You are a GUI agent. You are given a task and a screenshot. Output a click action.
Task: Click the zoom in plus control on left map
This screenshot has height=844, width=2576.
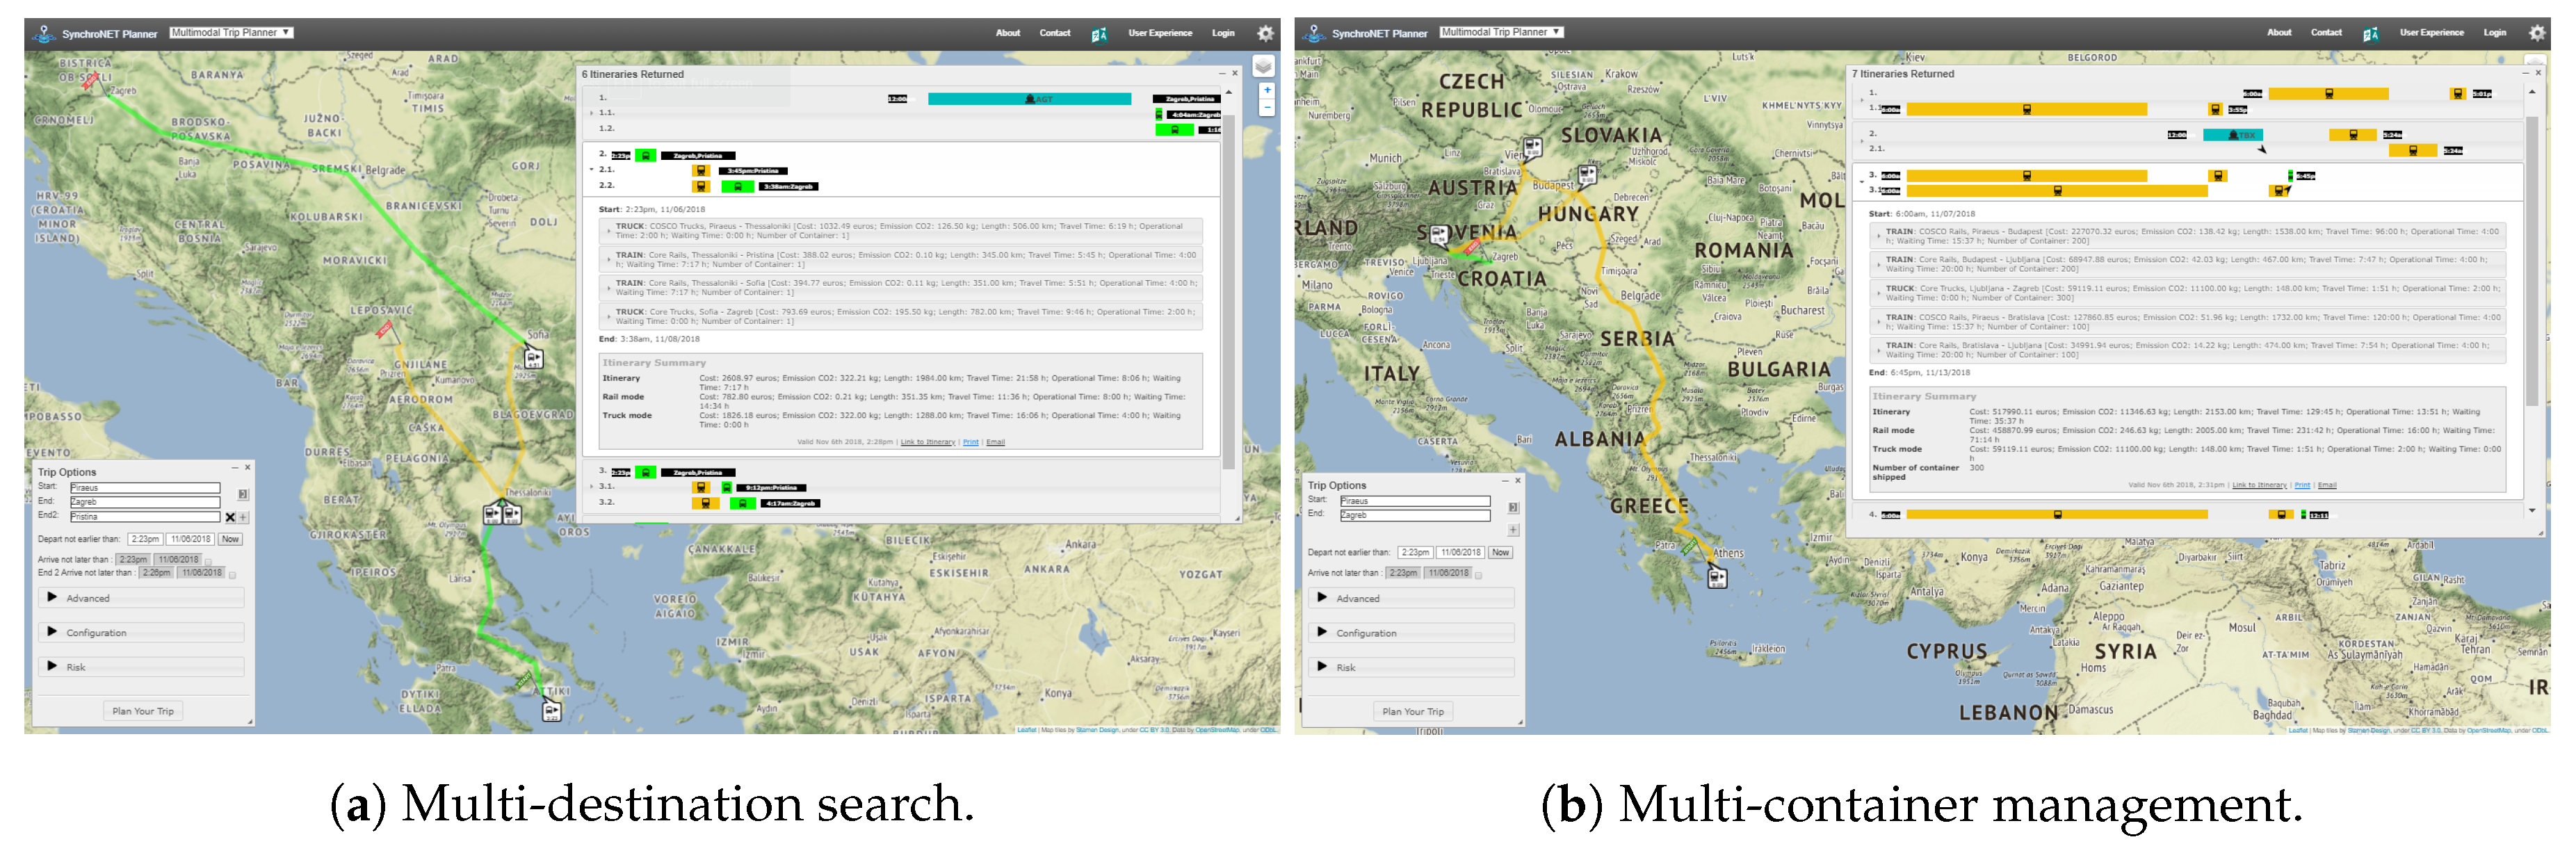1267,90
